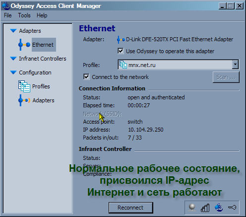Collapse the Infranet Controllers section

13,59
